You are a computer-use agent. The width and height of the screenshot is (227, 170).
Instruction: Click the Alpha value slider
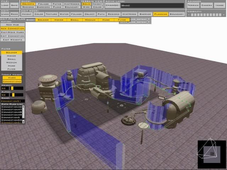pyautogui.click(x=17, y=95)
